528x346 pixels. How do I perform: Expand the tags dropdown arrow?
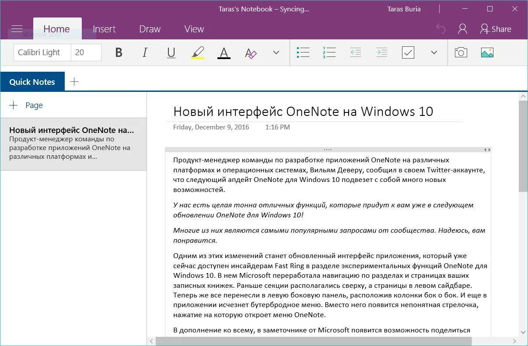click(434, 52)
